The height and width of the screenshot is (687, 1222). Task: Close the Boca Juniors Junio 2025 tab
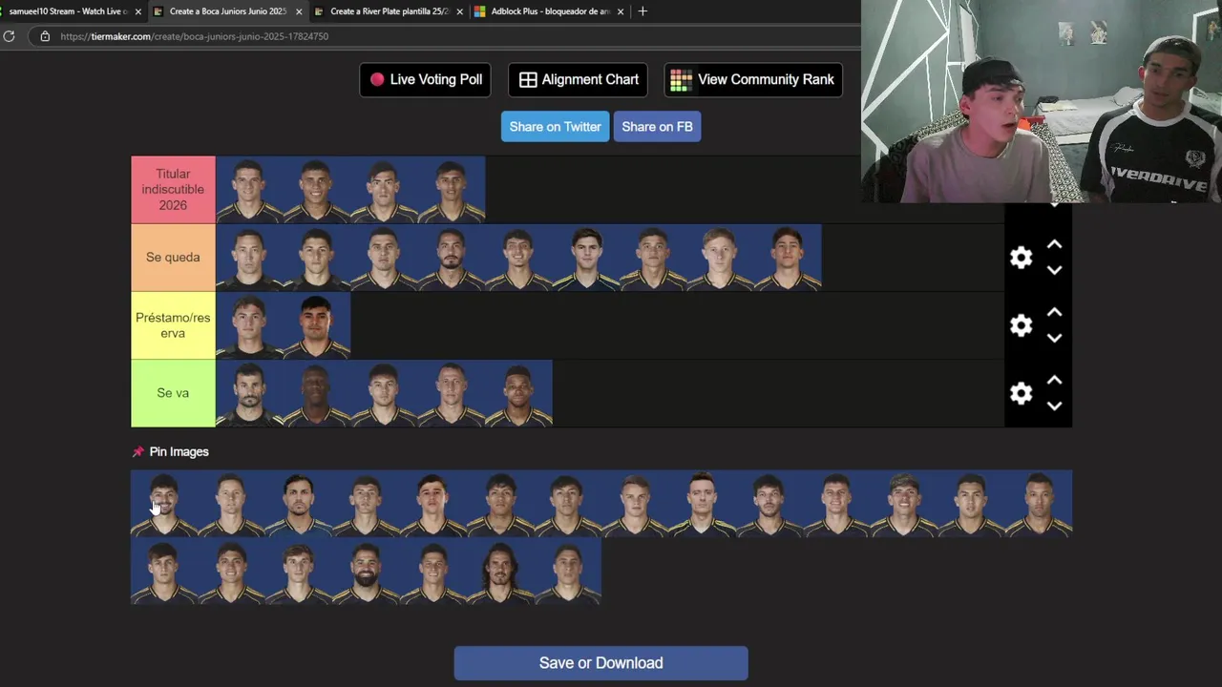click(x=299, y=11)
